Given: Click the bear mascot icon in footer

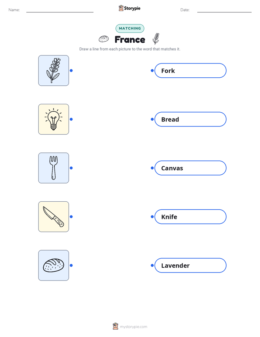Looking at the screenshot, I should [115, 326].
